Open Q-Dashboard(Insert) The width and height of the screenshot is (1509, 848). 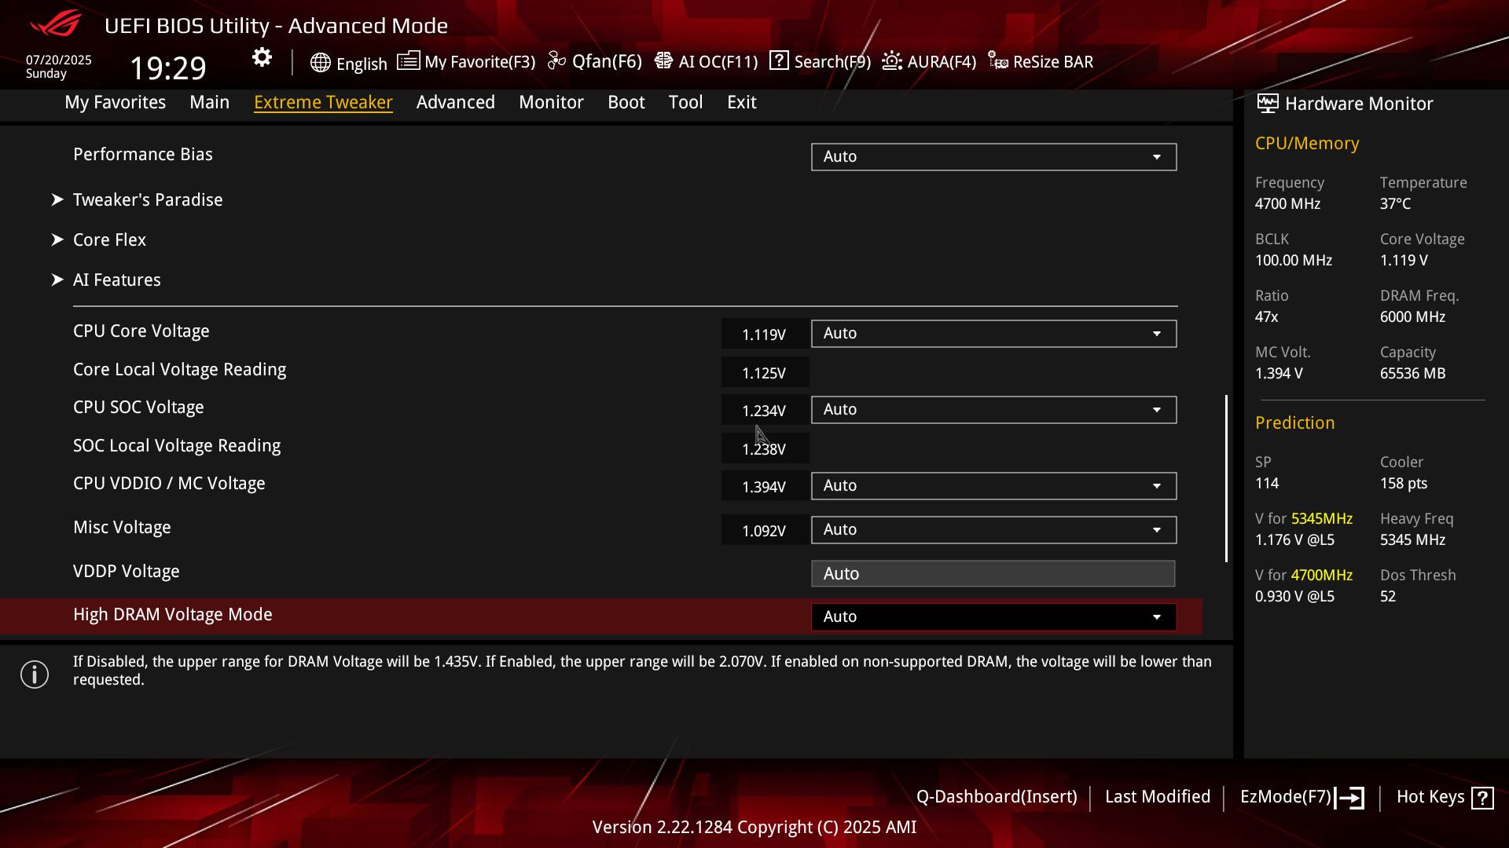(x=996, y=797)
